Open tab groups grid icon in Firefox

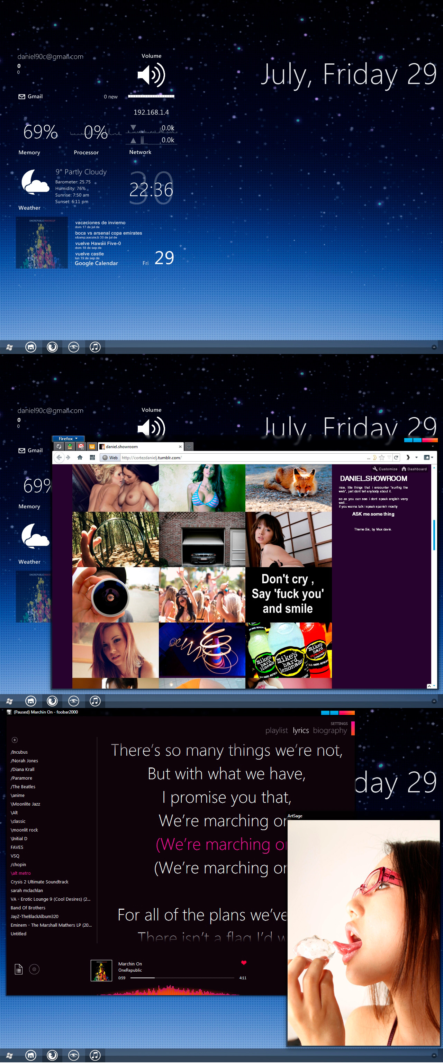point(92,457)
